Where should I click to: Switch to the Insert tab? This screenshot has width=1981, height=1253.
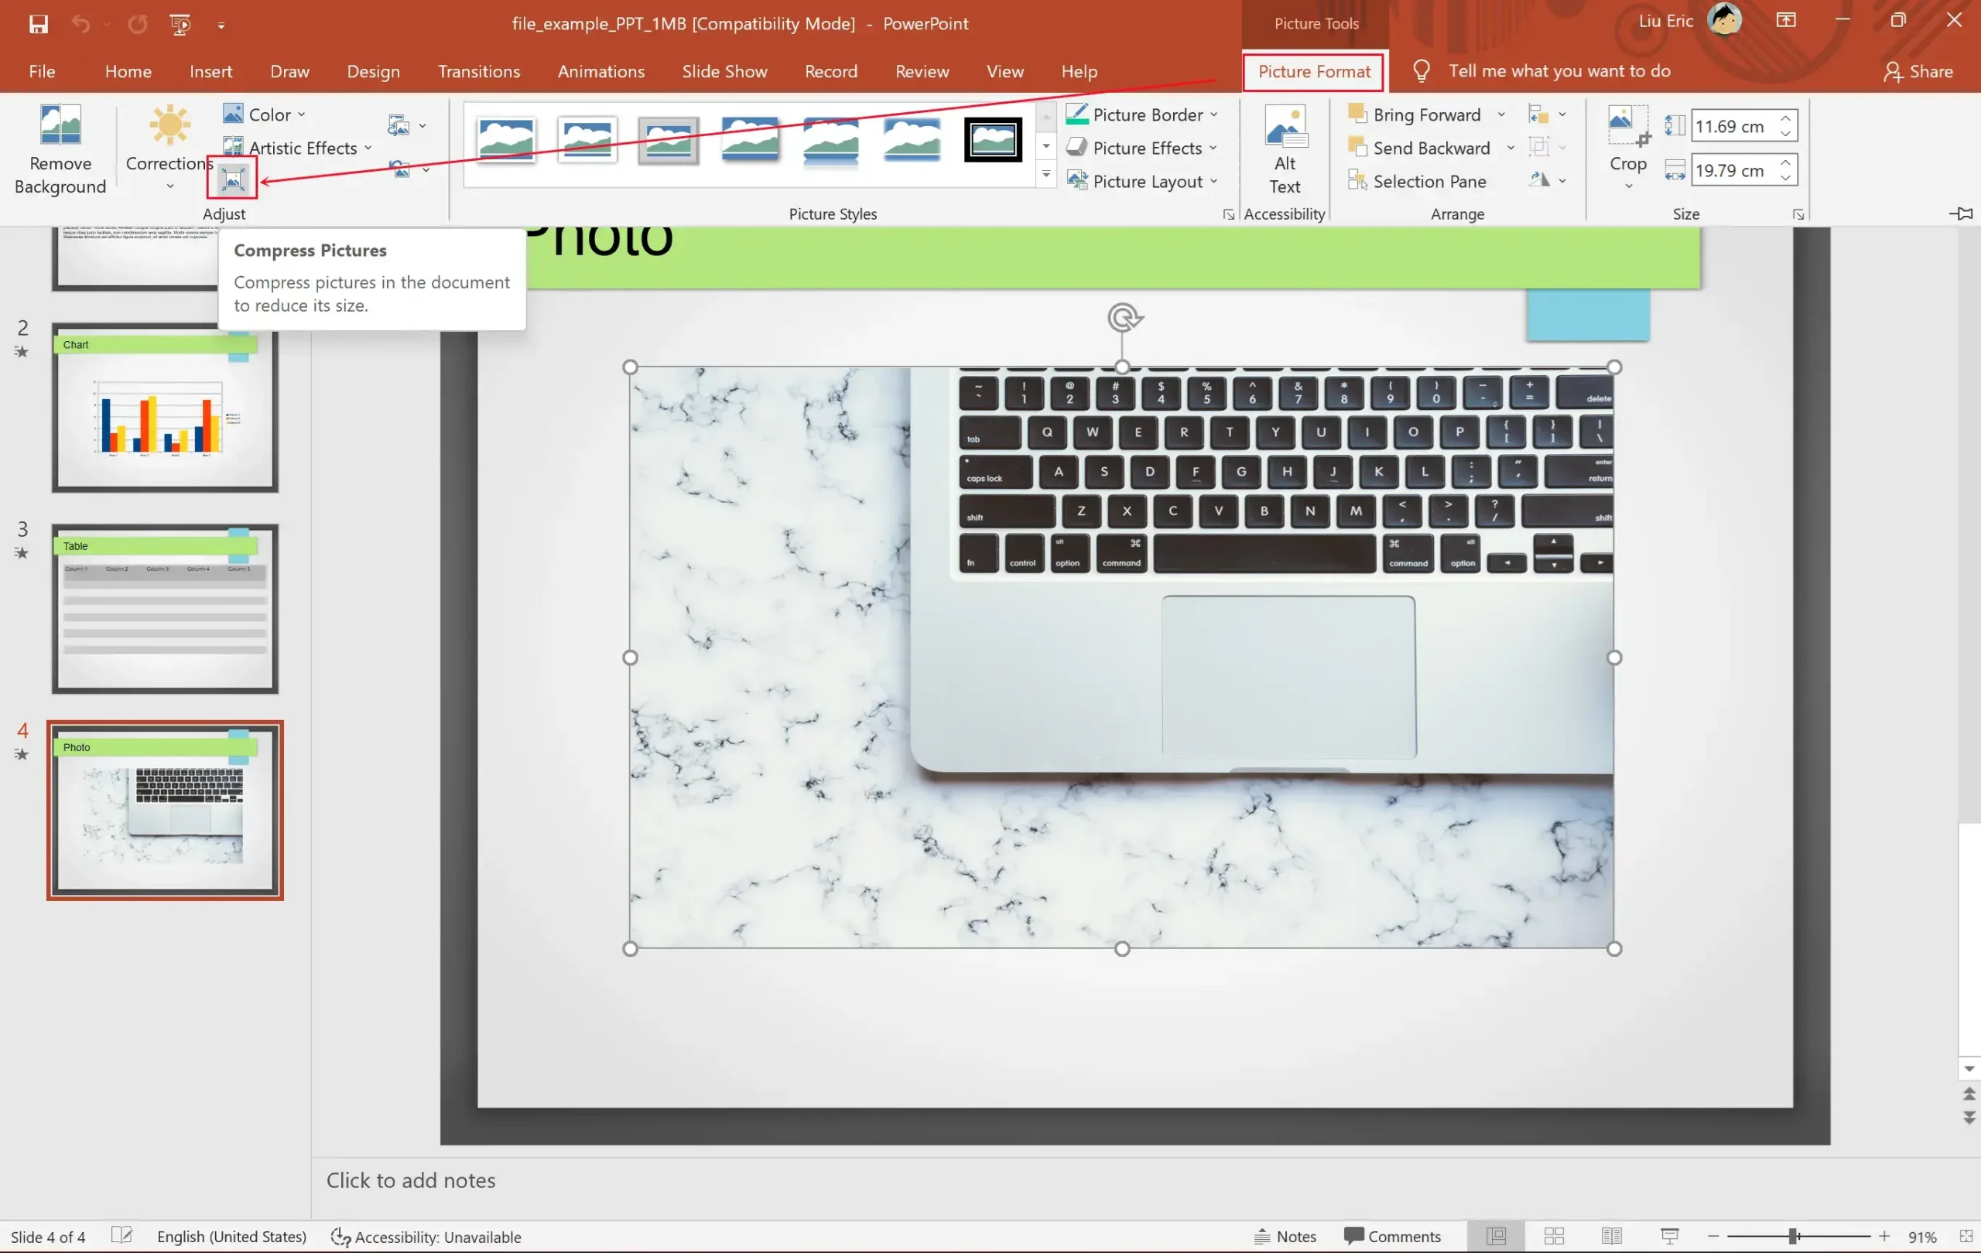210,70
